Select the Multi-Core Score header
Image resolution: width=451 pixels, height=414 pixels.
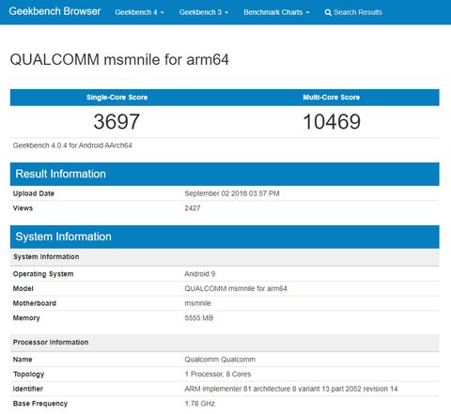coord(332,98)
